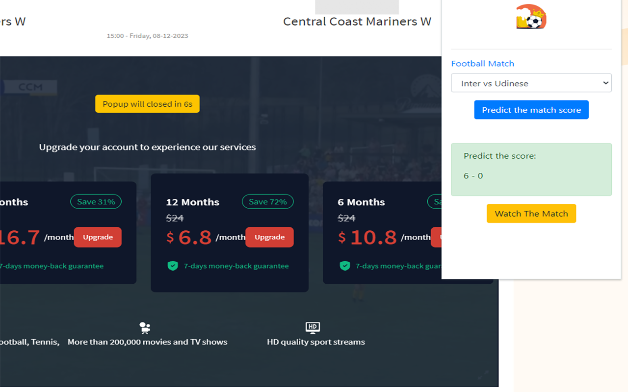The width and height of the screenshot is (628, 392).
Task: Click the shield icon on 6 Months card
Action: point(345,266)
